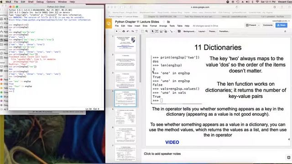Viewport: 292px width, 164px height.
Task: Open IDLE Window menu
Action: coord(62,2)
